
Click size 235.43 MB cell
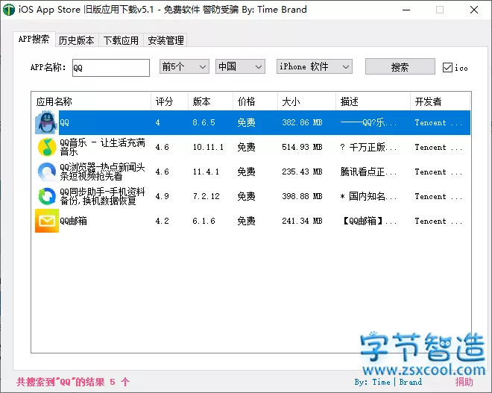point(302,172)
